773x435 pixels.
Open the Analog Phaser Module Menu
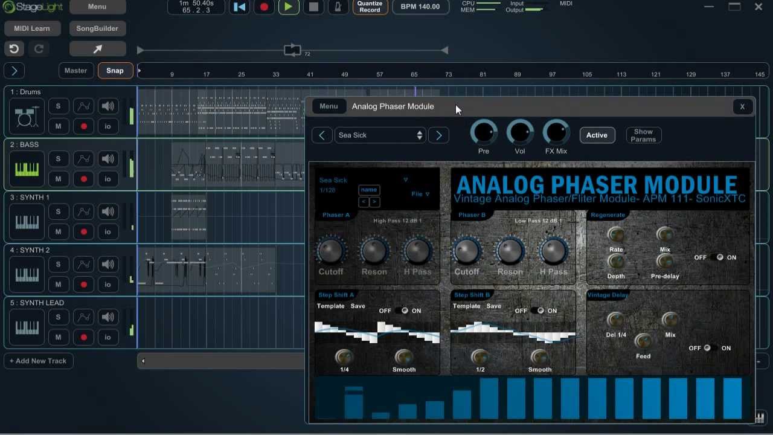[x=329, y=106]
